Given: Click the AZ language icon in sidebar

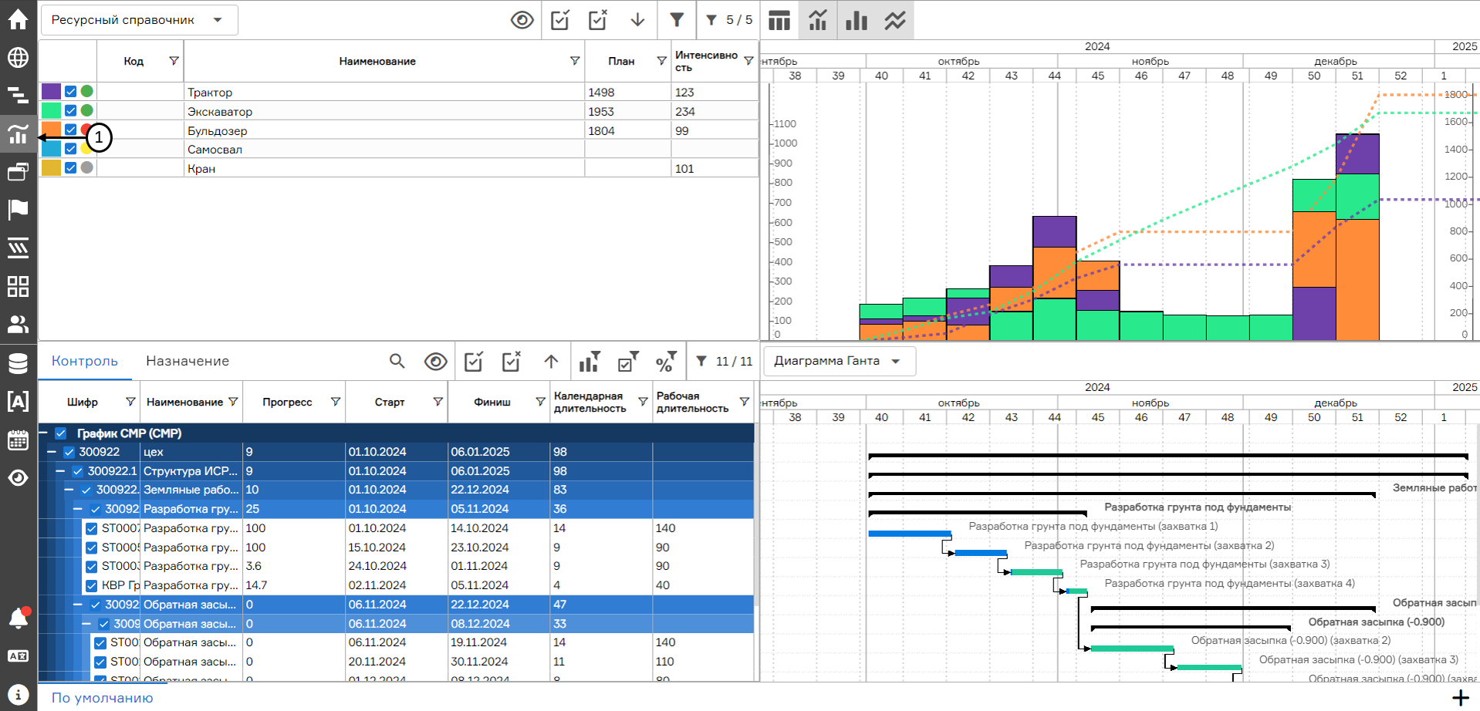Looking at the screenshot, I should (x=18, y=656).
